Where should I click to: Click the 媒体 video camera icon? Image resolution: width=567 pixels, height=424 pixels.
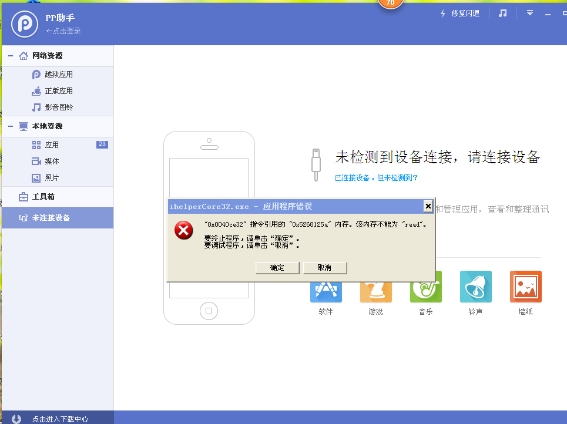[36, 161]
